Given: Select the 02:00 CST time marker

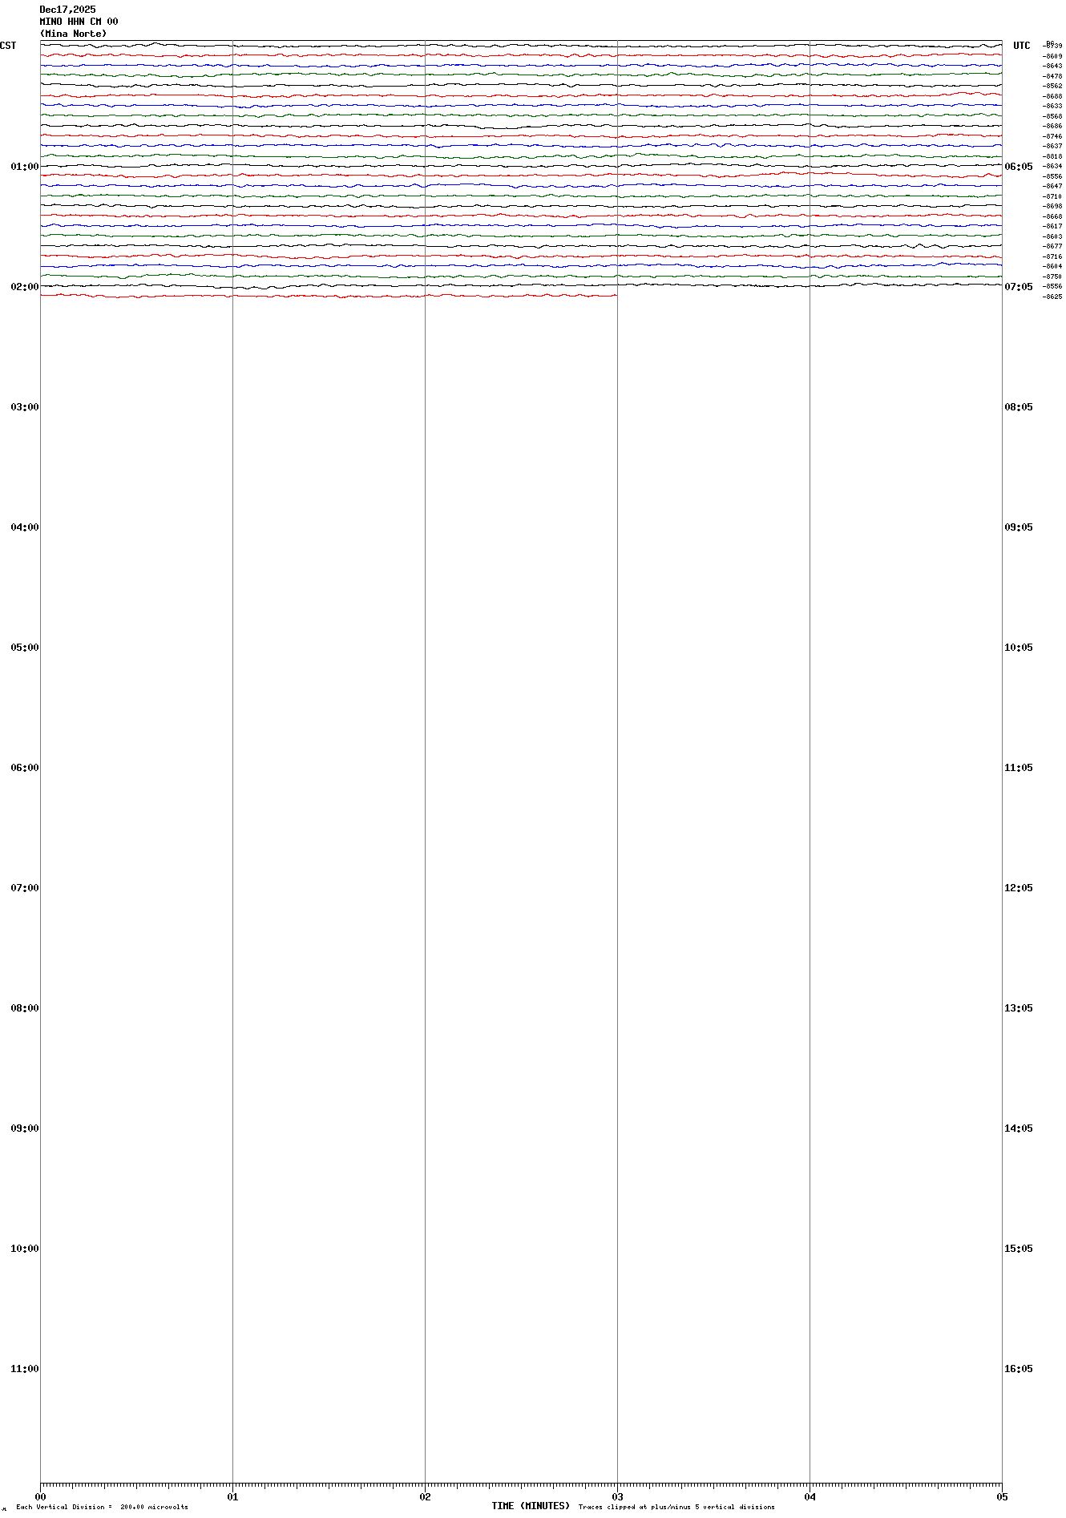Looking at the screenshot, I should pos(24,287).
